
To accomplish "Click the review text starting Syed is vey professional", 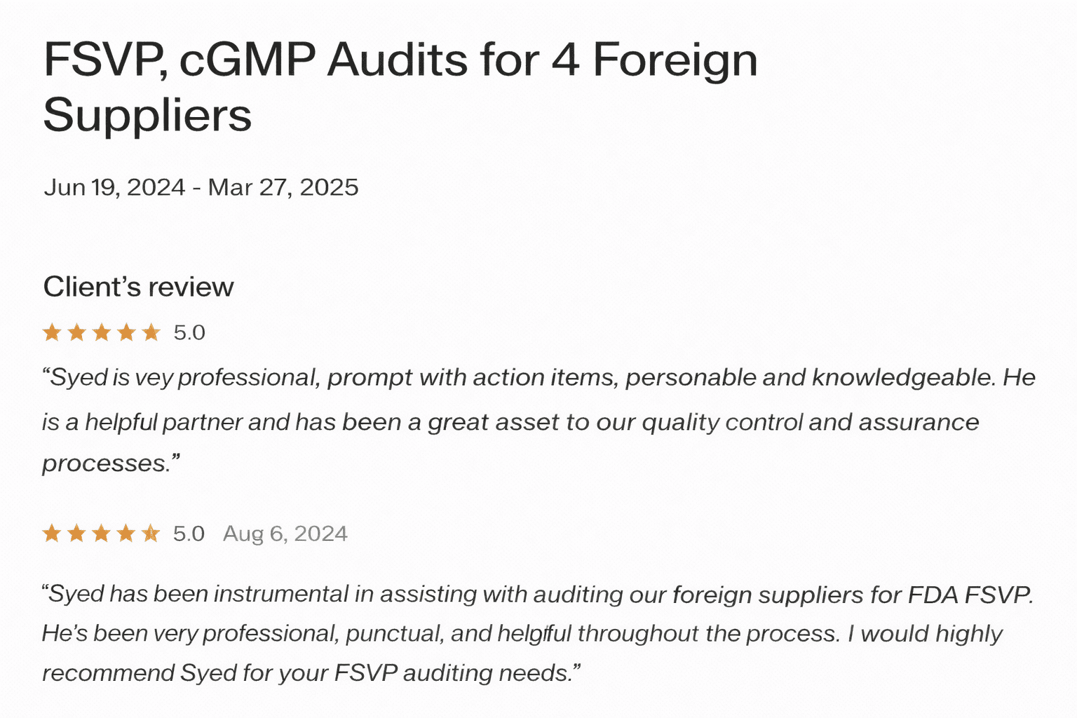I will 538,420.
